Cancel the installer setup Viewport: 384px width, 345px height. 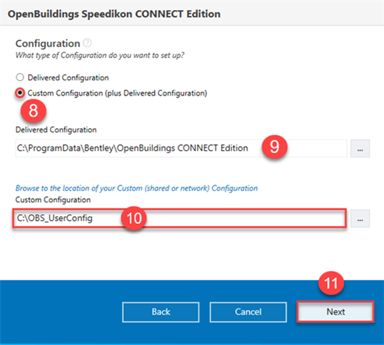(x=248, y=312)
